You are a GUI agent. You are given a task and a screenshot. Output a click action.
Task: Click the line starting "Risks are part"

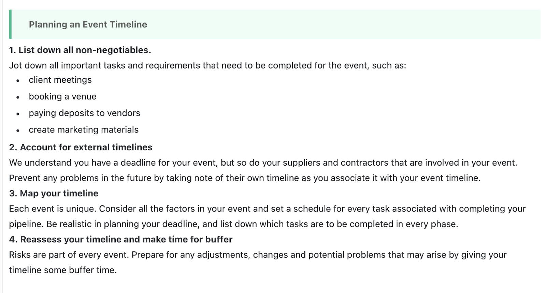coord(257,255)
